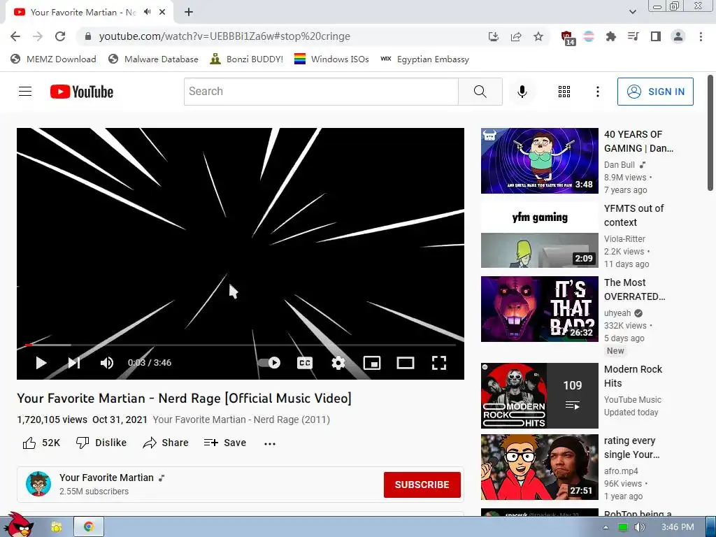The width and height of the screenshot is (716, 537).
Task: Open Nerd Rage (2011) hashtag link
Action: (241, 420)
